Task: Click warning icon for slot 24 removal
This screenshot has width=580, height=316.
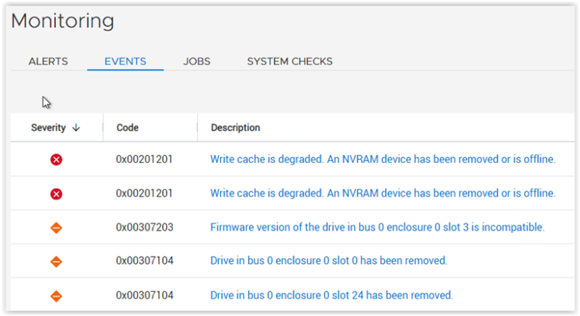Action: tap(57, 296)
